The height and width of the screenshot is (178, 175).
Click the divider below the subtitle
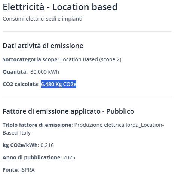coord(87,32)
